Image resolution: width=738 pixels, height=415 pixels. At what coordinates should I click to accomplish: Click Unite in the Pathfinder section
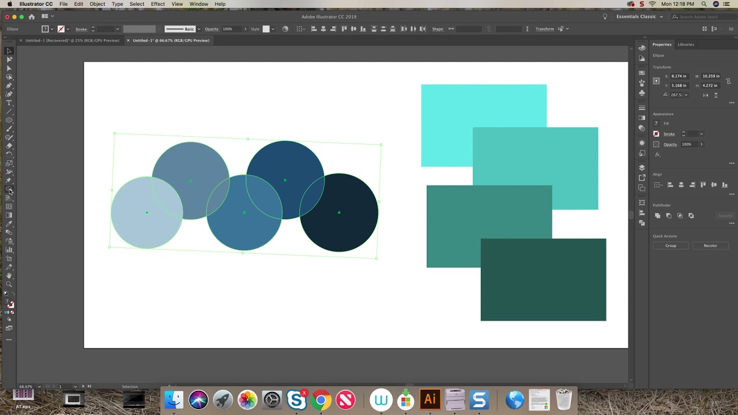(657, 216)
